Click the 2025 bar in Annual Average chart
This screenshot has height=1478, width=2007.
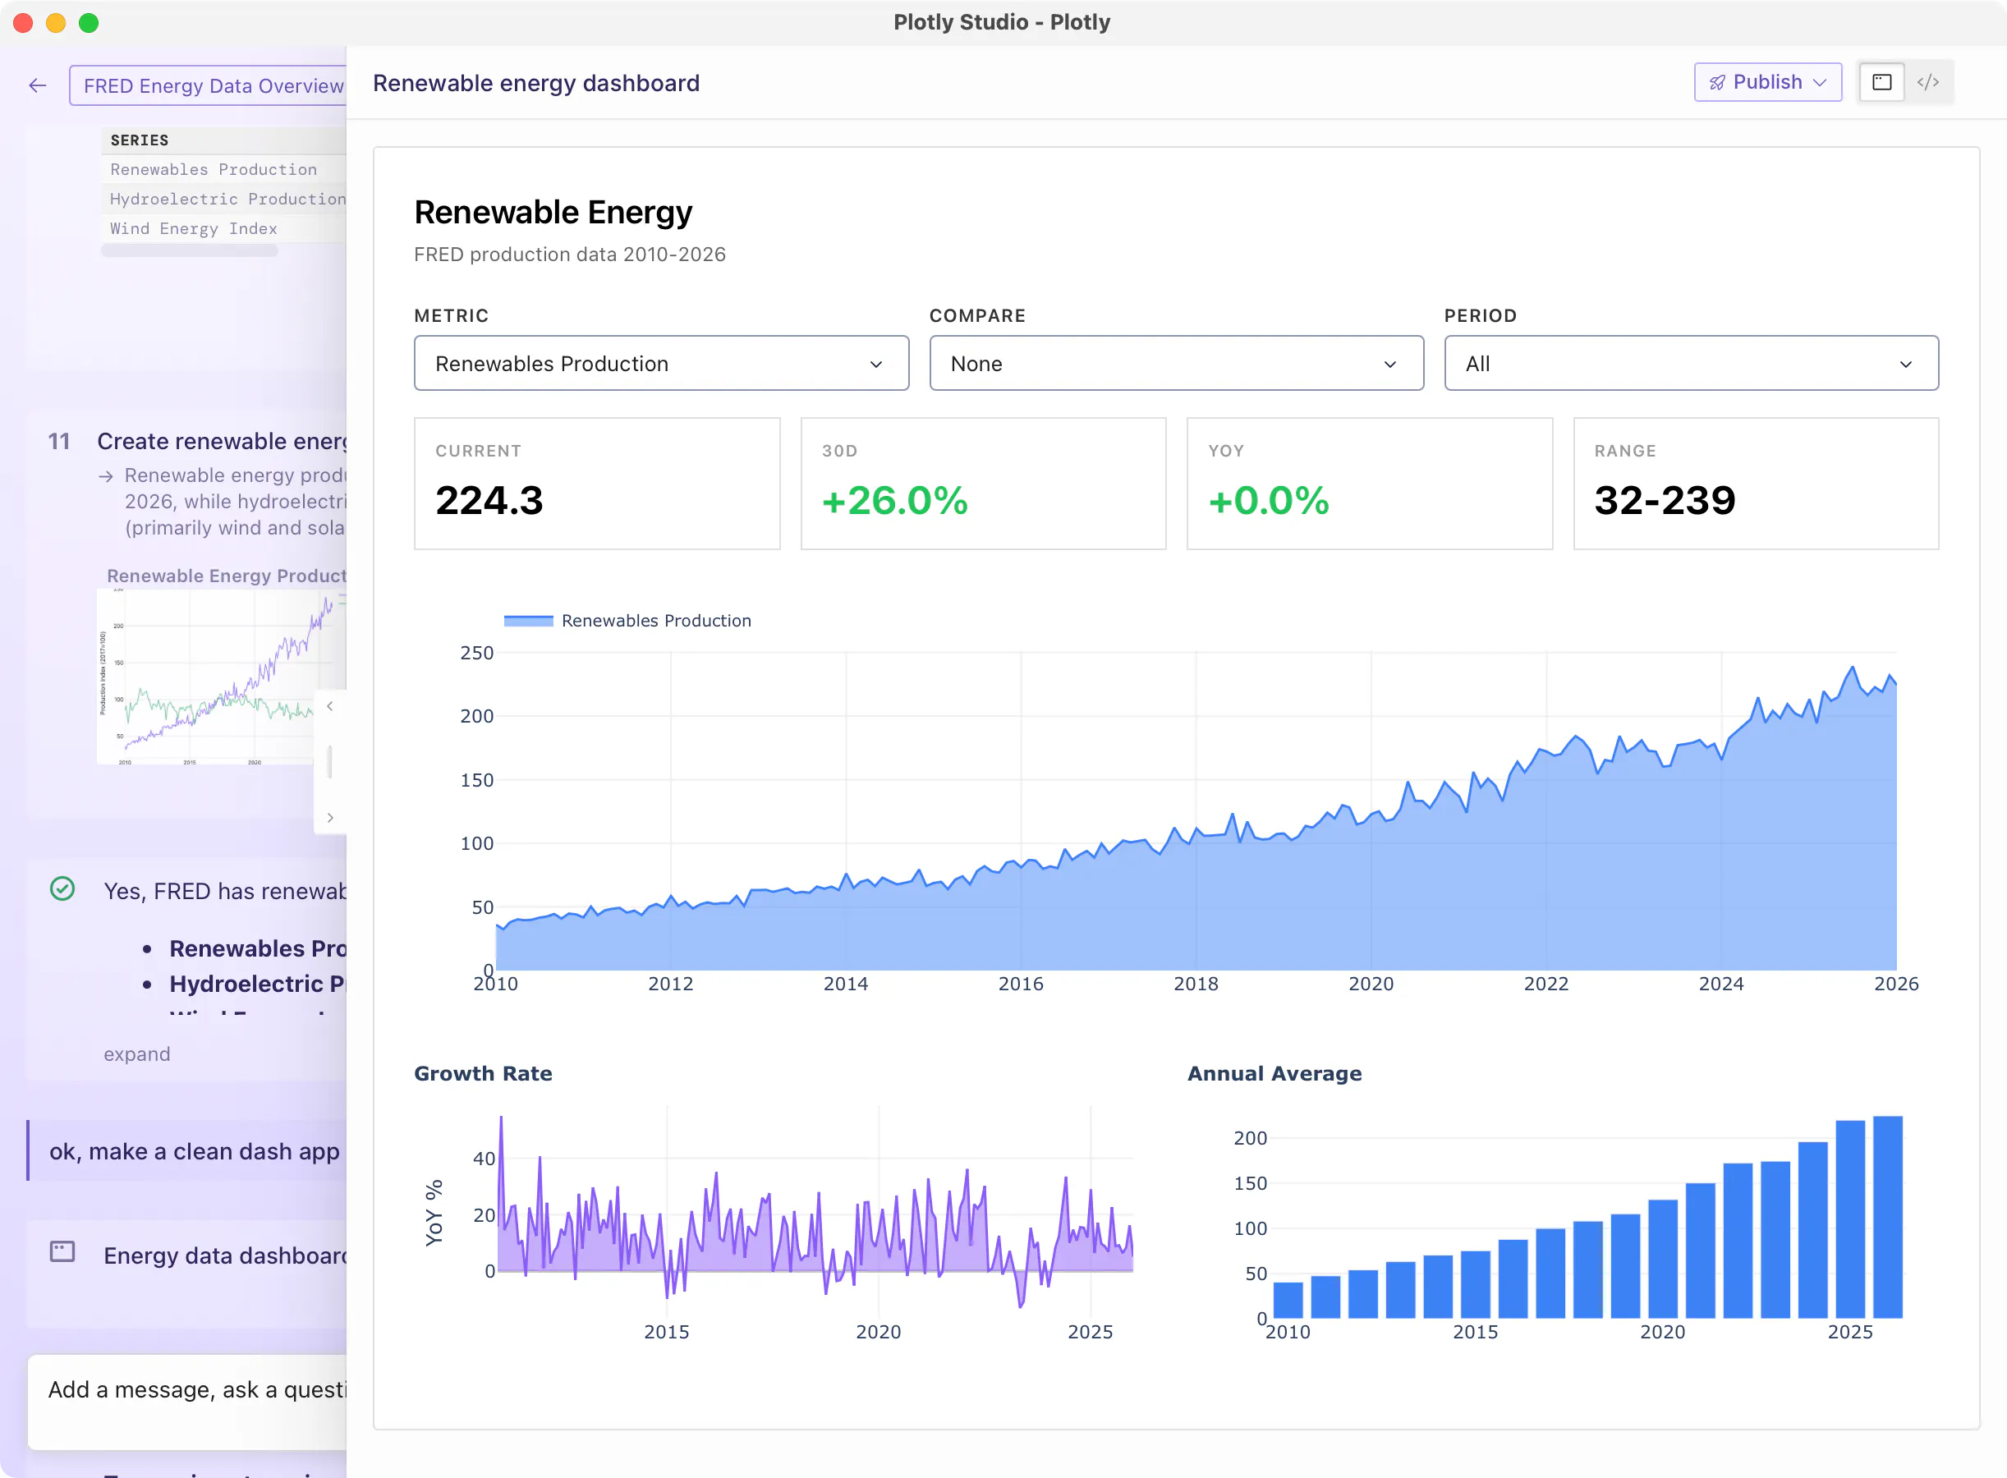[x=1849, y=1219]
